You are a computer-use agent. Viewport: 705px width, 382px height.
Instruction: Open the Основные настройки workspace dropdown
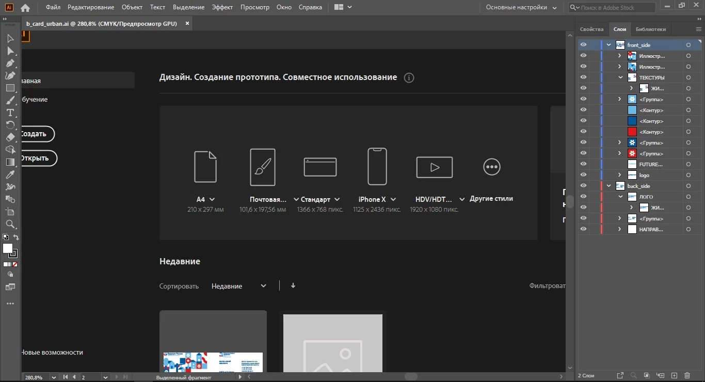[521, 8]
